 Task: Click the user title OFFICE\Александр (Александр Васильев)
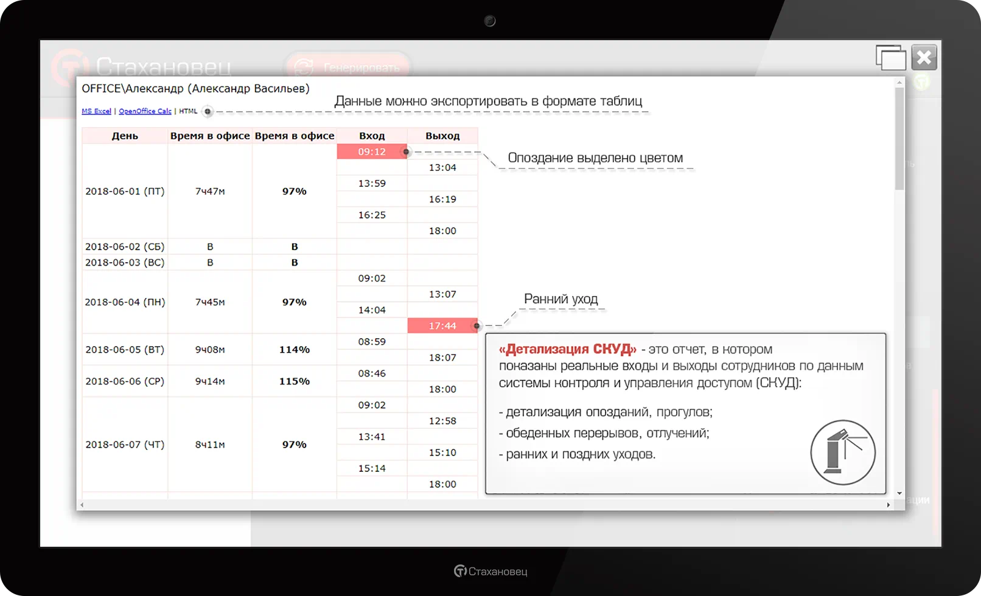coord(195,89)
